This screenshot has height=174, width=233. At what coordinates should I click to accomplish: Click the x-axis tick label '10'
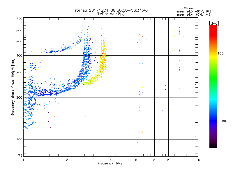168,160
